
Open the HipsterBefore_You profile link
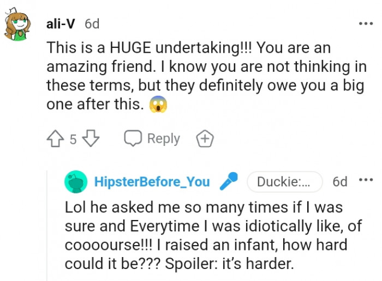click(x=152, y=182)
